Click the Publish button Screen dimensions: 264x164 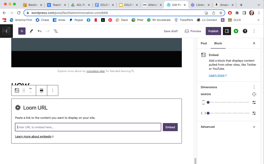click(213, 31)
